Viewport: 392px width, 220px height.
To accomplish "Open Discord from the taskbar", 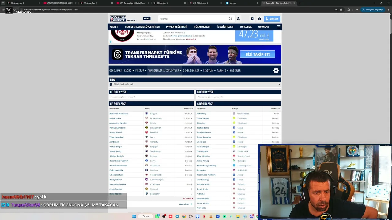I will [251, 216].
